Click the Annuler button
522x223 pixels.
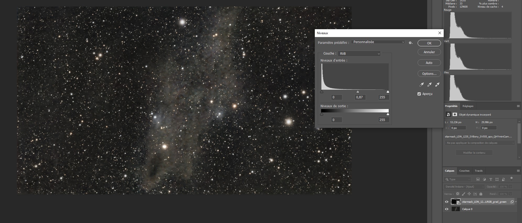(429, 52)
